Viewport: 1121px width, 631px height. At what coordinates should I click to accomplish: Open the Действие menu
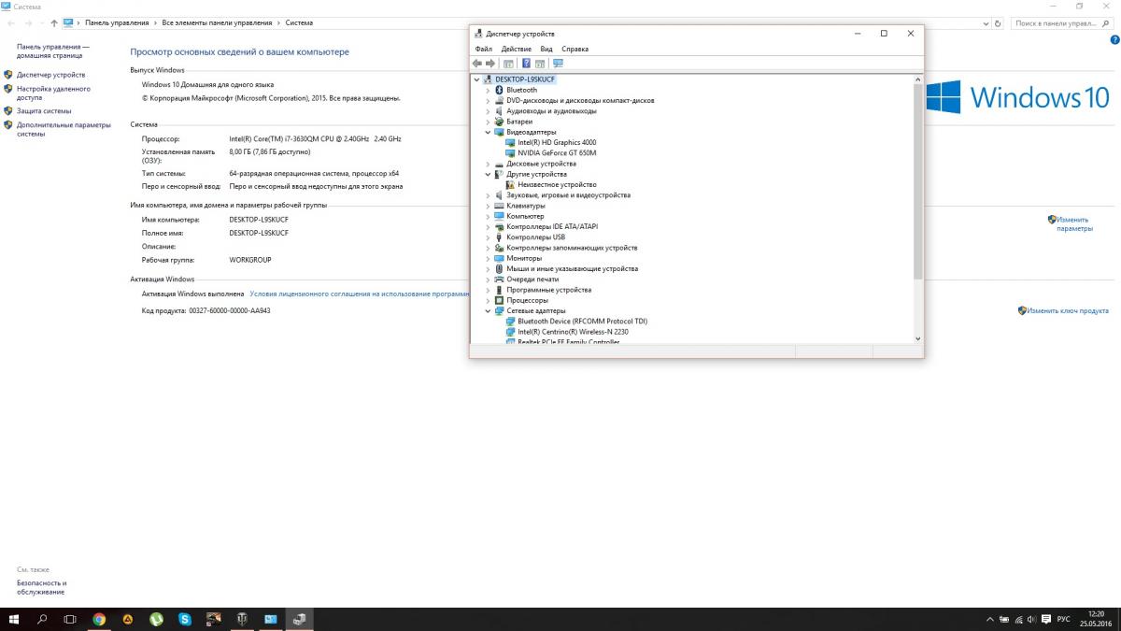click(x=516, y=49)
